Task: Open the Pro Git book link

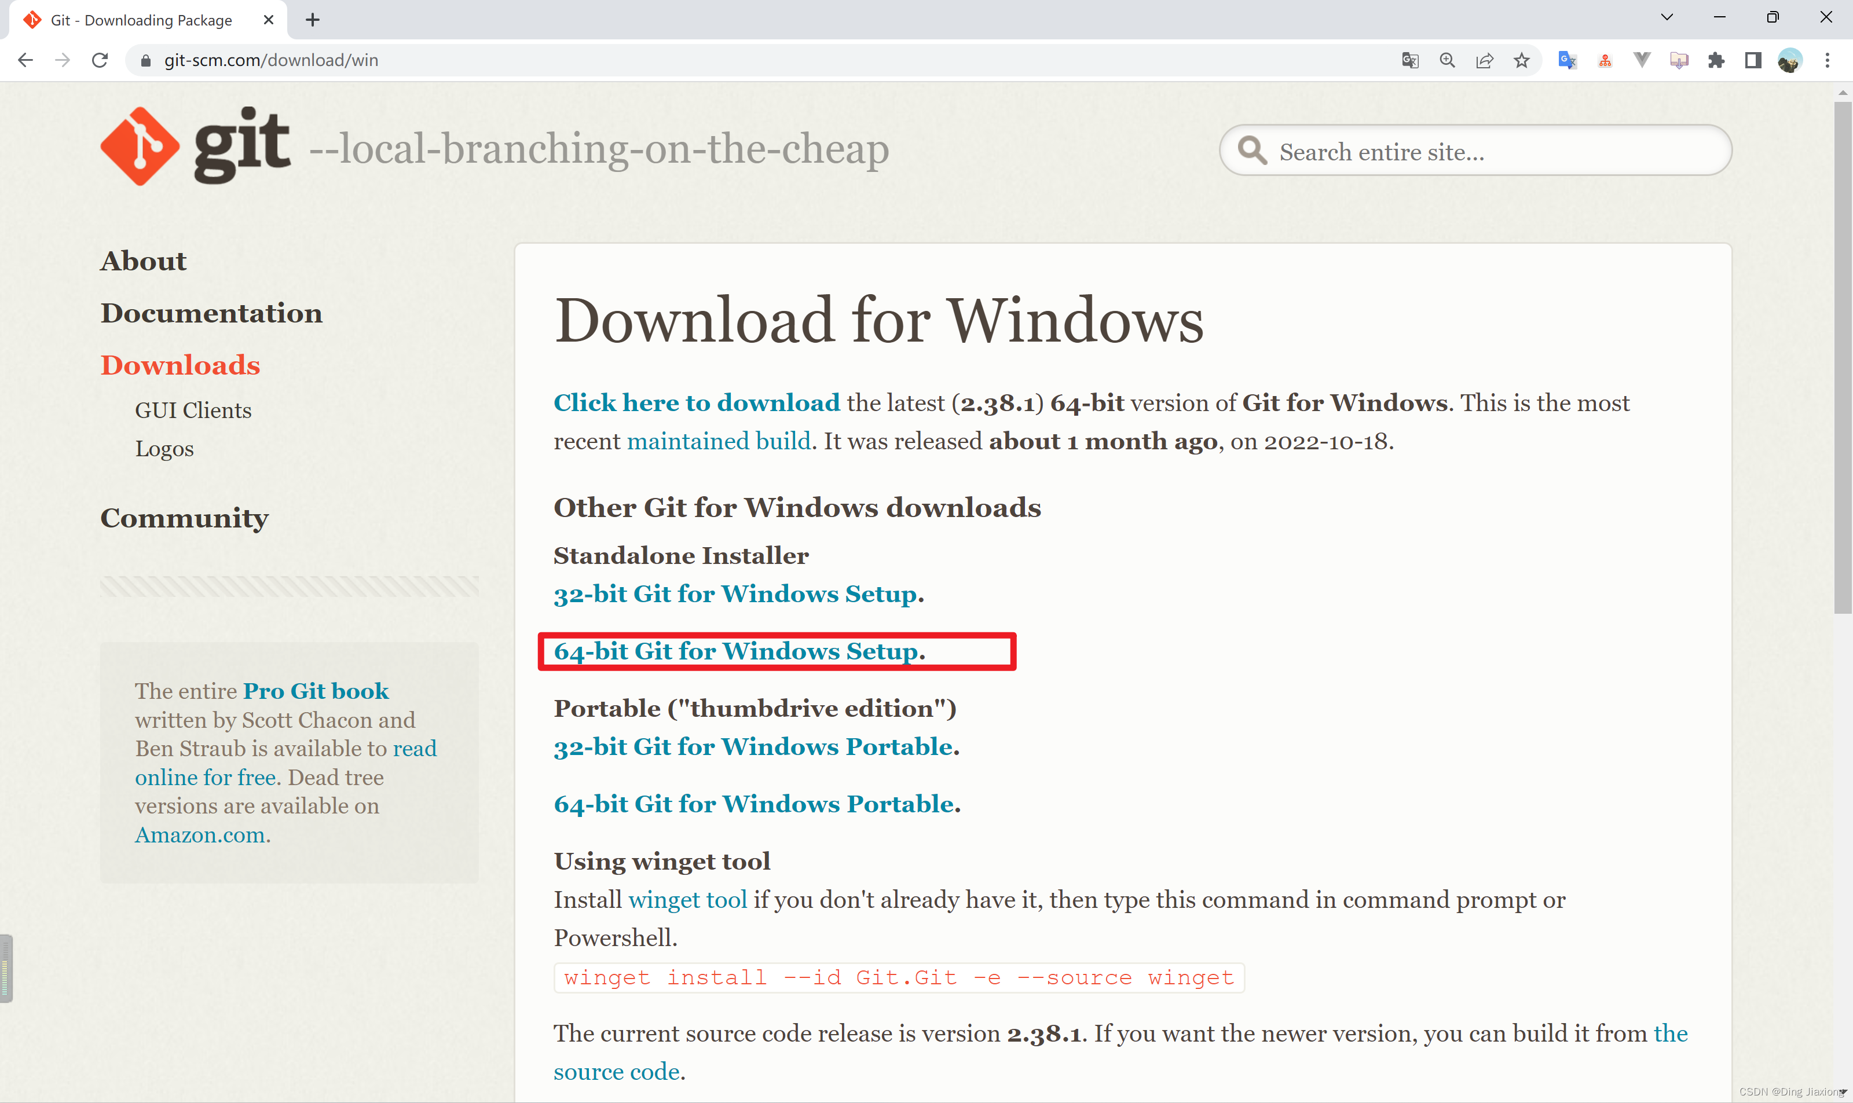Action: 316,691
